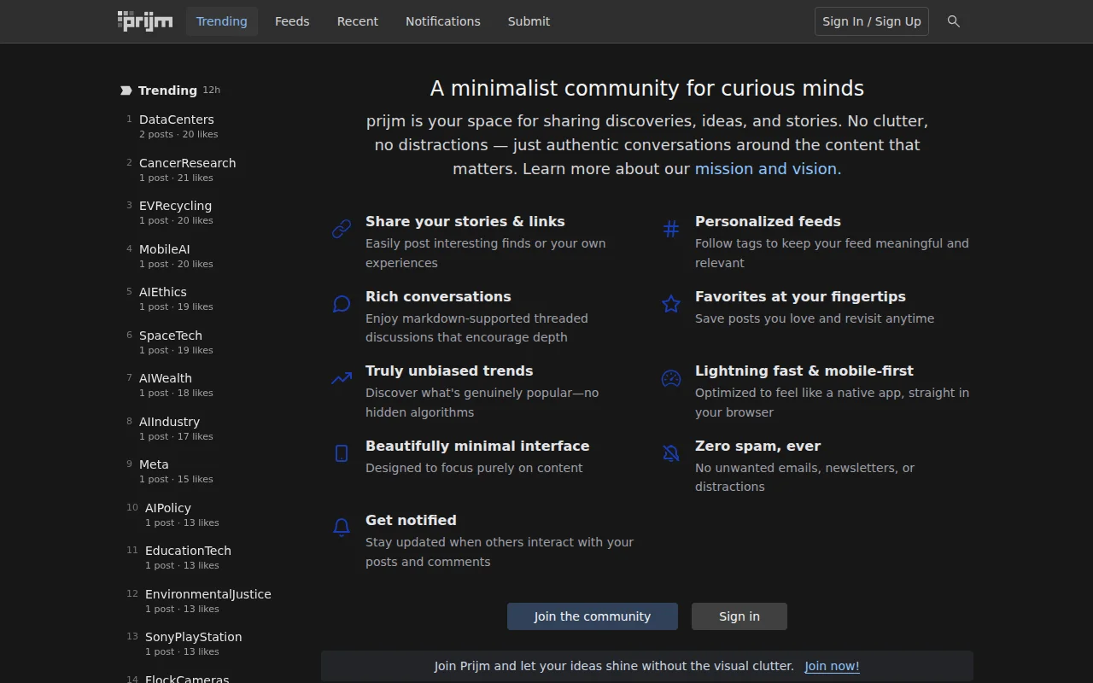Click the 'Lightning fast & mobile-first' title

click(x=804, y=371)
